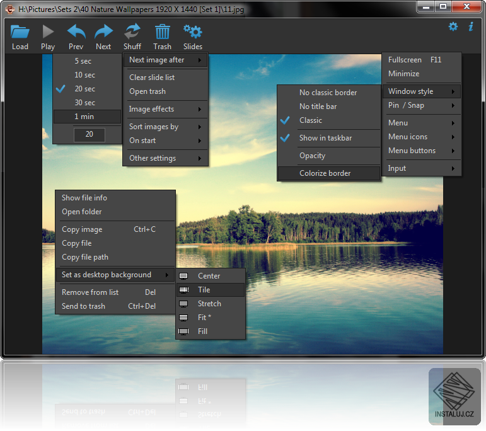This screenshot has height=431, width=486.
Task: Choose Copy file menu item
Action: click(115, 243)
